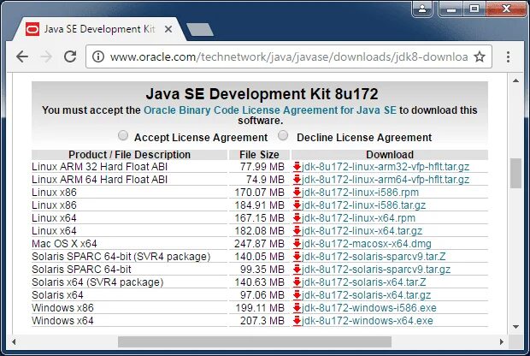530x356 pixels.
Task: Click the red download arrow for solaris-sparcv9.tar.gz
Action: pyautogui.click(x=297, y=270)
